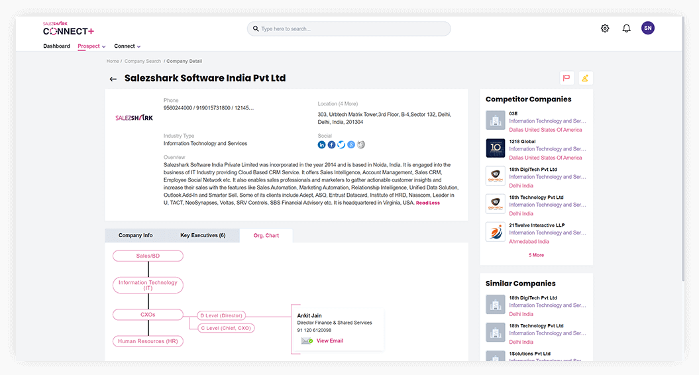Open the company's Google Plus icon
The image size is (699, 375).
[x=351, y=144]
